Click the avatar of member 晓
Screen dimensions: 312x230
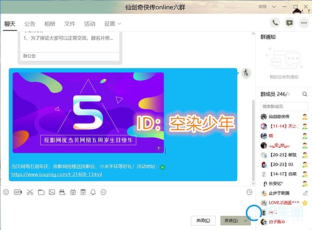264,136
